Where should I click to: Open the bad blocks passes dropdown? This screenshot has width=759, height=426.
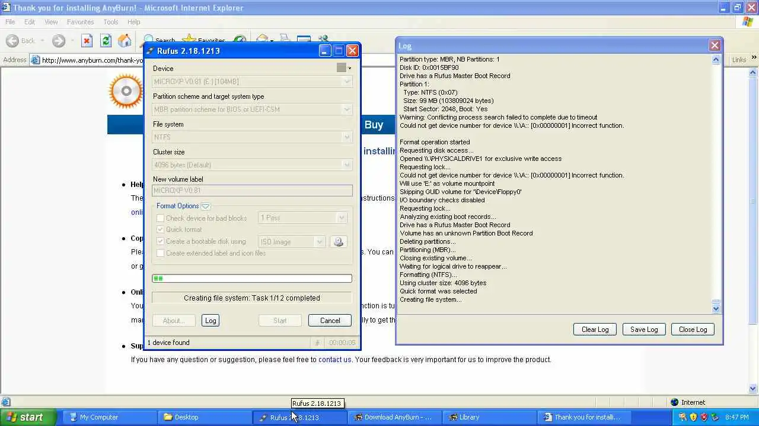point(302,218)
